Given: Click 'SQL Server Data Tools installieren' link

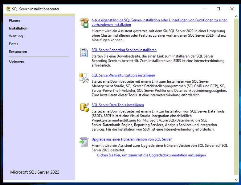Looking at the screenshot, I should point(118,105).
